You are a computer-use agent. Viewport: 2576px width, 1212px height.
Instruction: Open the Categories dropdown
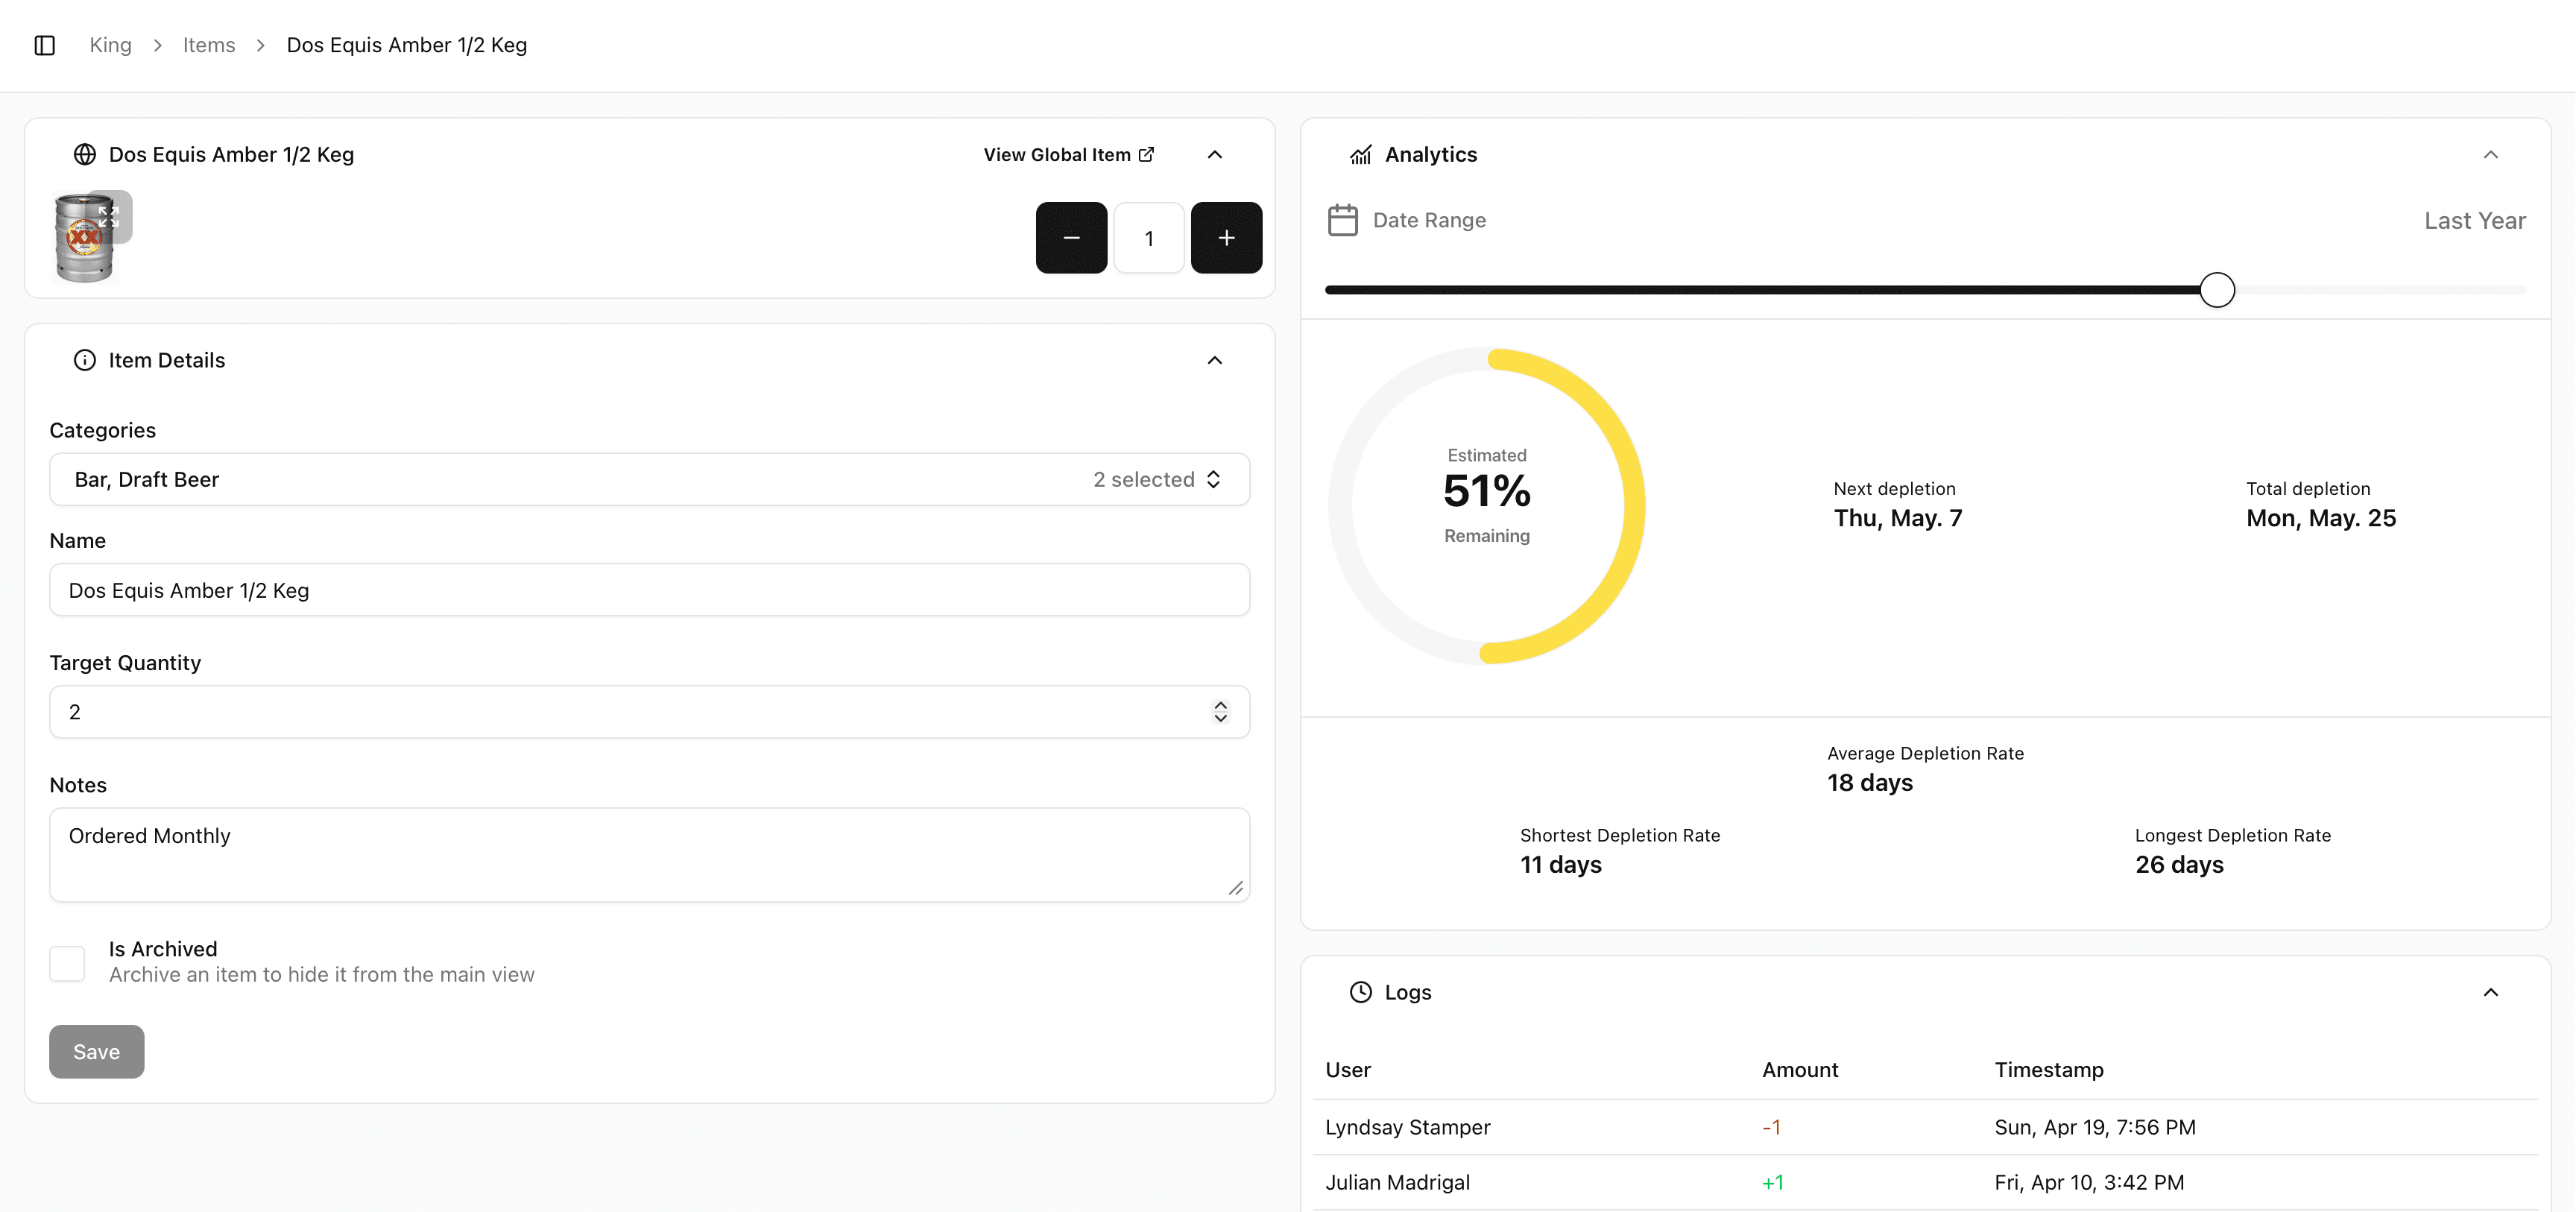point(650,479)
